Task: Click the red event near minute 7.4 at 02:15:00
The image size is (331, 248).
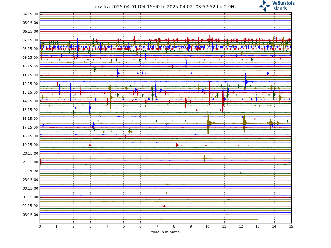Action: [164, 206]
